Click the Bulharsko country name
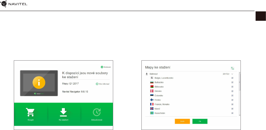 point(159,82)
